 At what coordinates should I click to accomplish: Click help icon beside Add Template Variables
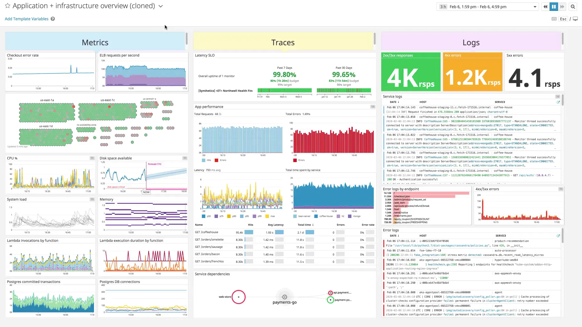point(53,19)
